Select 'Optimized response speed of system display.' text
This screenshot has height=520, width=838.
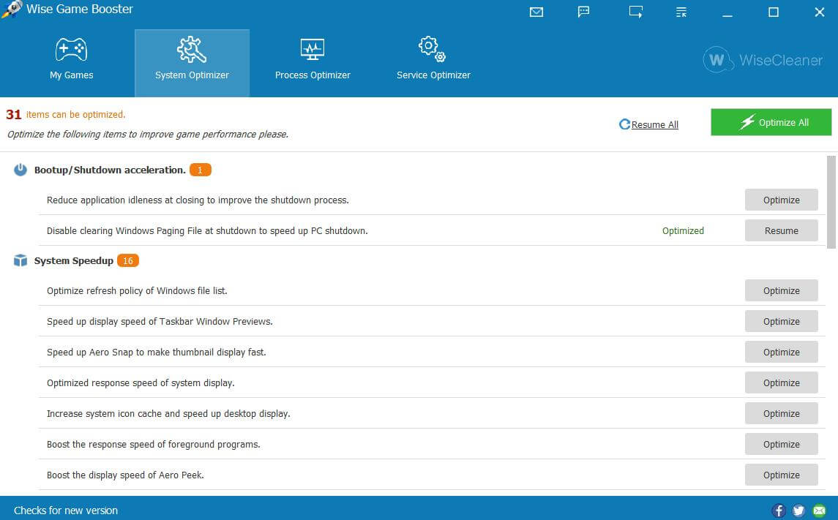point(141,383)
